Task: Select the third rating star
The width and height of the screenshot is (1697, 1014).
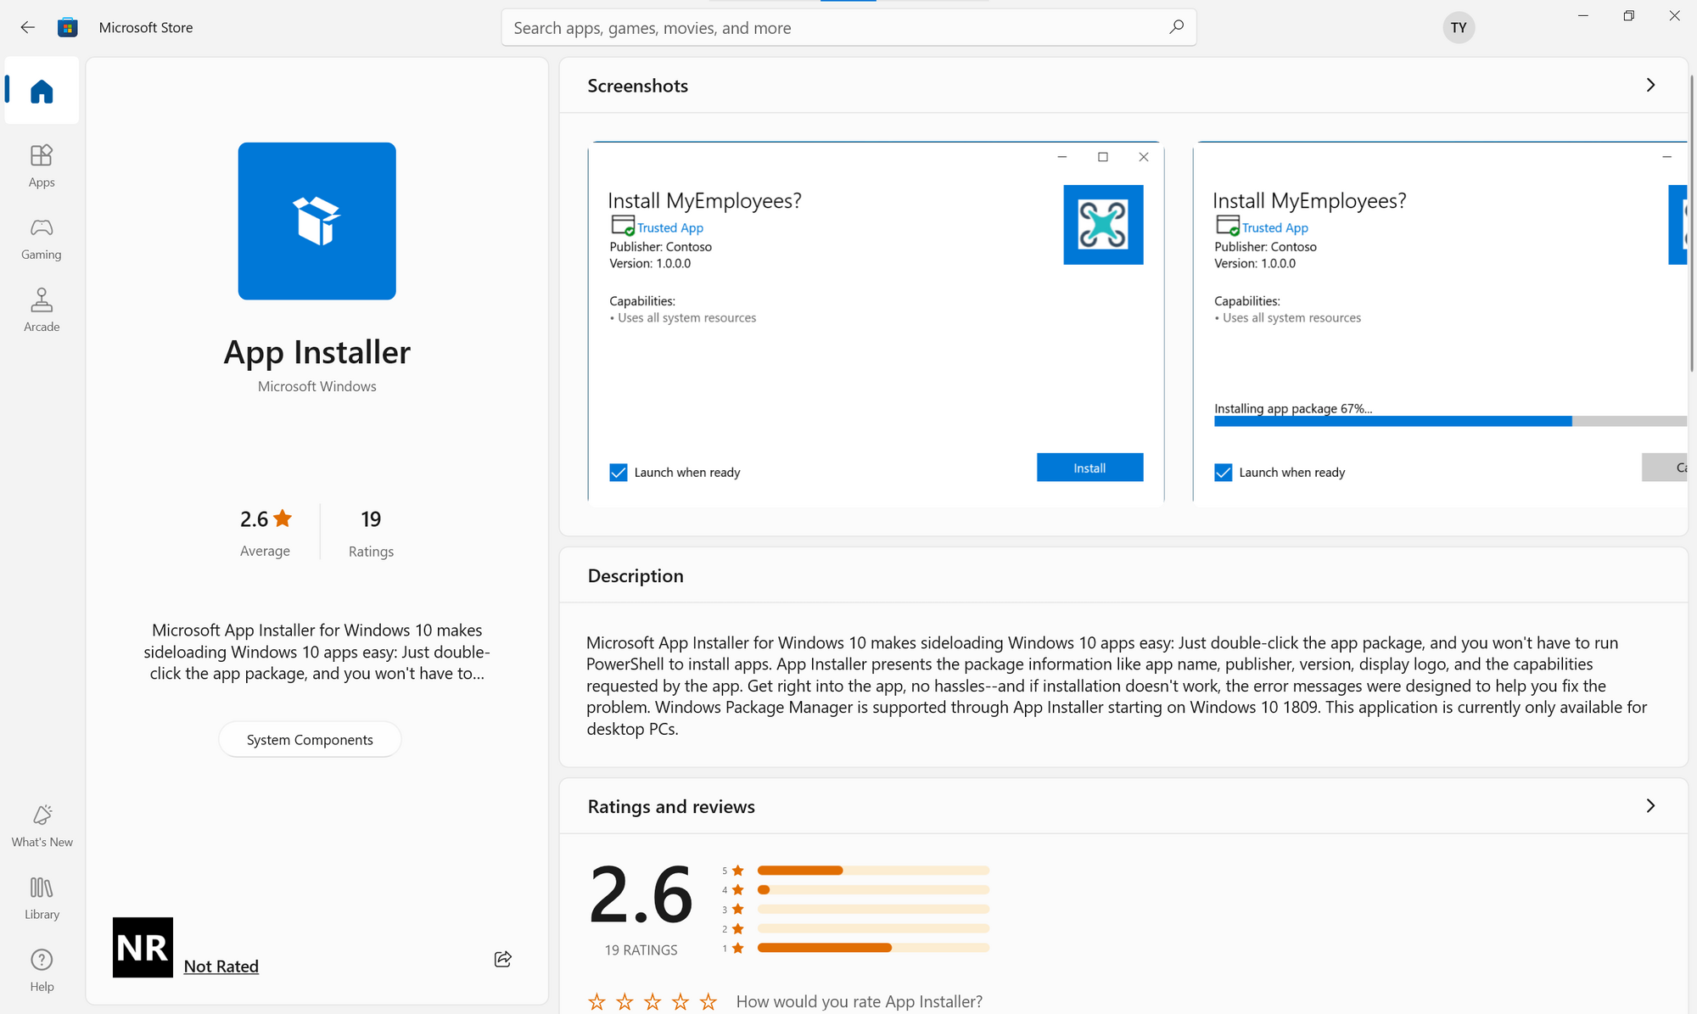Action: 652,1002
